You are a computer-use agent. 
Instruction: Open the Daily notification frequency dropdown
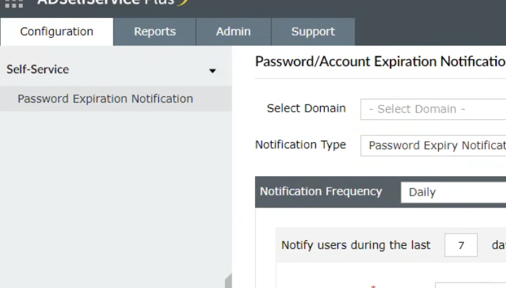[453, 192]
